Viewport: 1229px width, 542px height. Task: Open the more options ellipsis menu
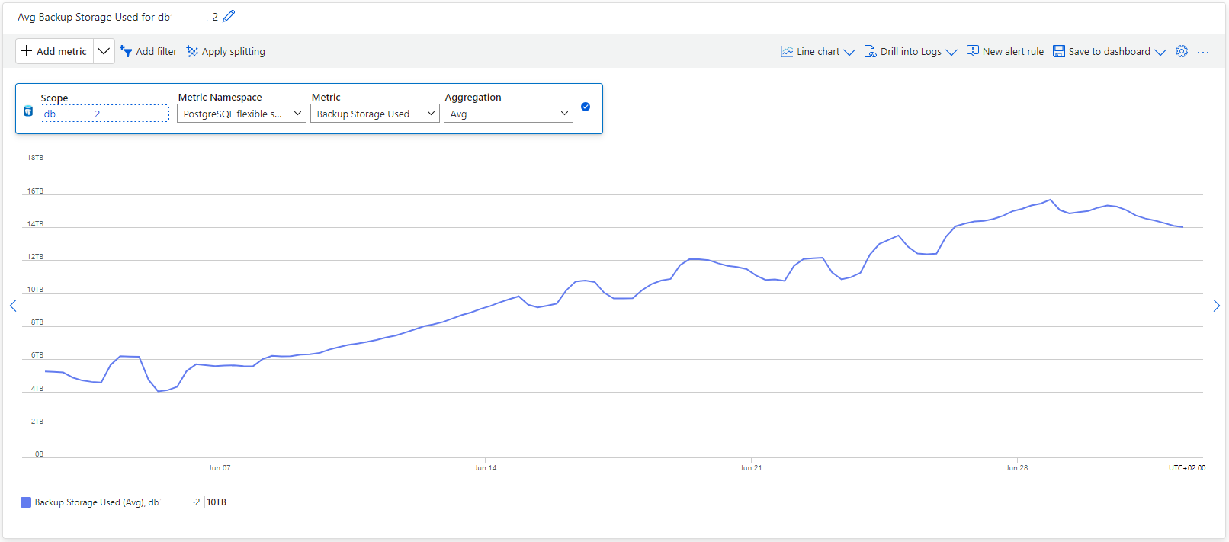1203,52
